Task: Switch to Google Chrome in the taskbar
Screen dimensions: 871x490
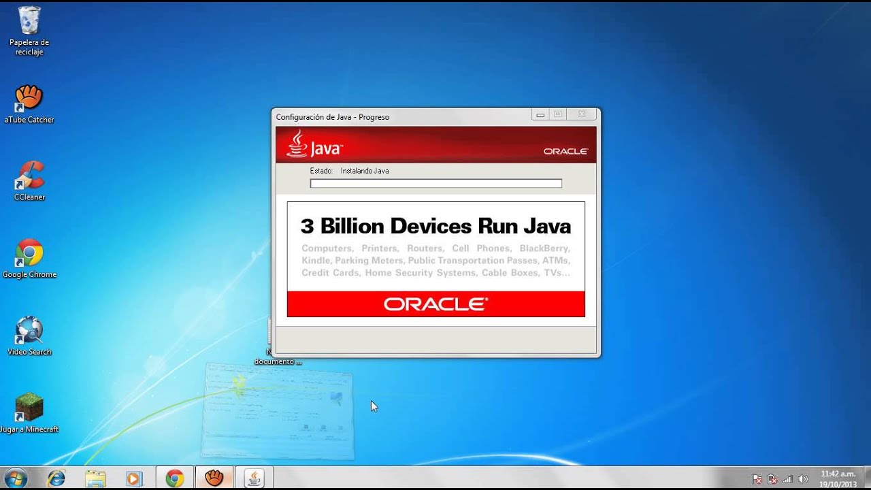Action: pos(175,478)
